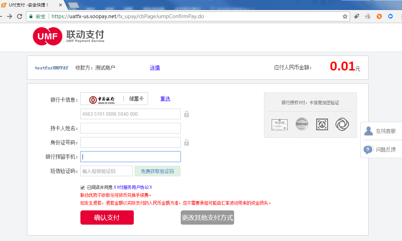Open a new browser tab

pos(73,5)
